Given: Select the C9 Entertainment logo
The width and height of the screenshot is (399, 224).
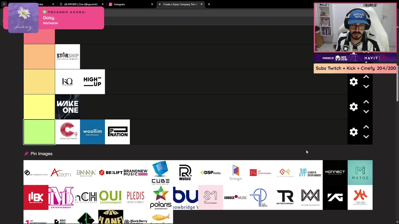Looking at the screenshot, I should click(x=67, y=132).
